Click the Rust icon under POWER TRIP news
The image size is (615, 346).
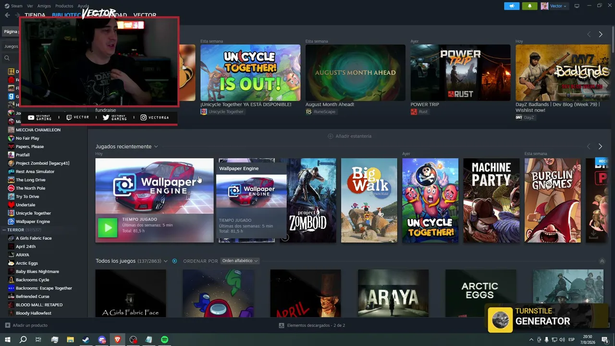coord(414,111)
